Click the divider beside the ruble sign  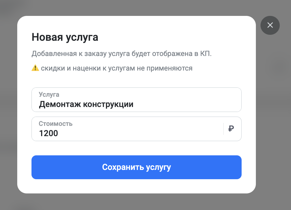click(224, 129)
